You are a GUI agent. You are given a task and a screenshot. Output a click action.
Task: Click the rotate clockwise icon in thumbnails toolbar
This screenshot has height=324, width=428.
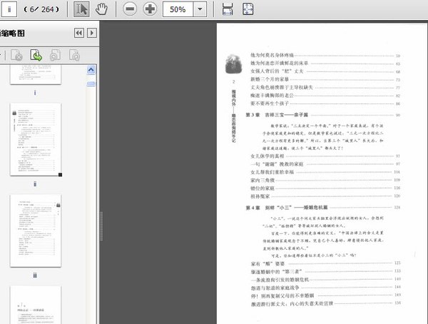click(74, 55)
